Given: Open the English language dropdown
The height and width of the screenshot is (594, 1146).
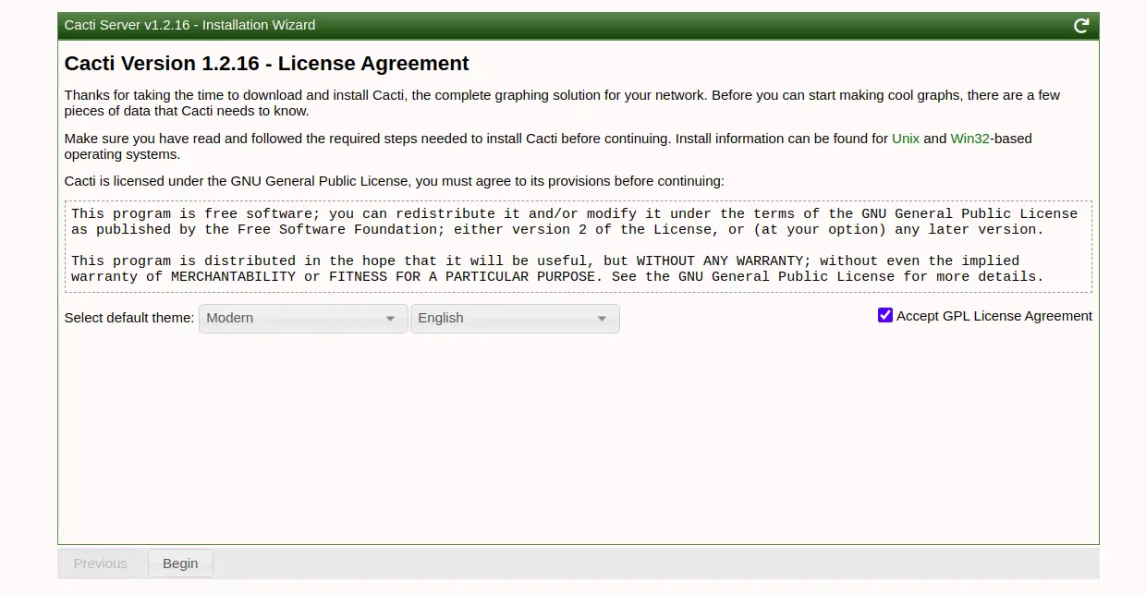Looking at the screenshot, I should pos(515,318).
